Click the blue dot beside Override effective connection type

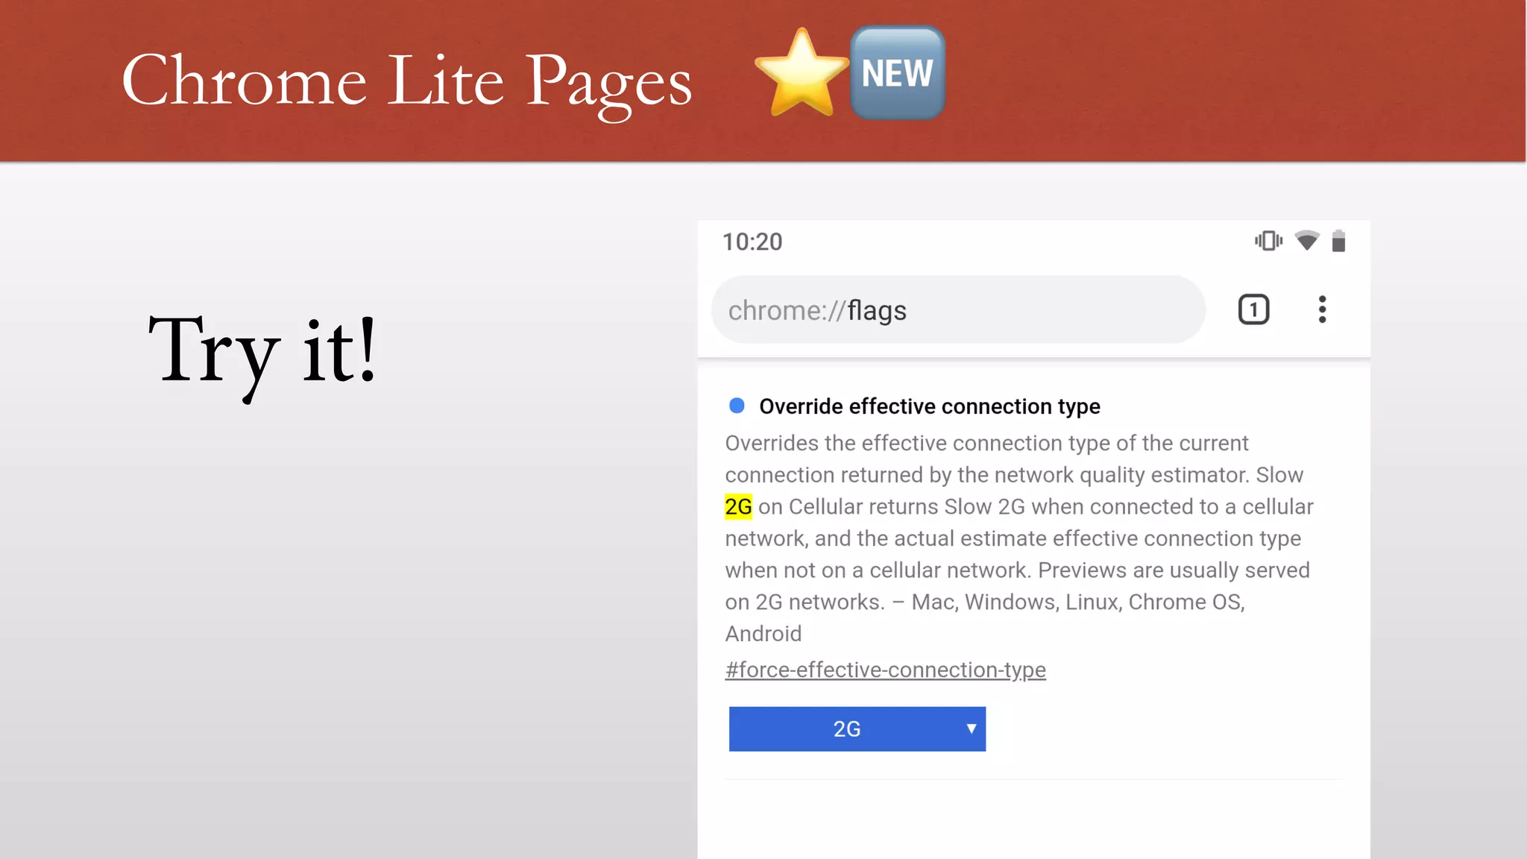click(x=737, y=406)
